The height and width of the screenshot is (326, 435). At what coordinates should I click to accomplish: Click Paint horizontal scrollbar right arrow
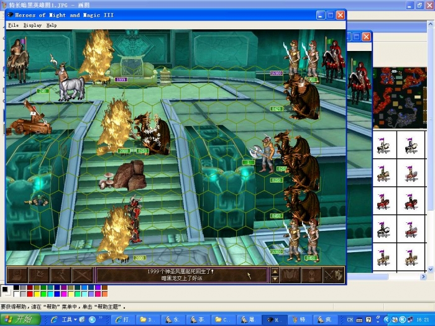pyautogui.click(x=423, y=276)
